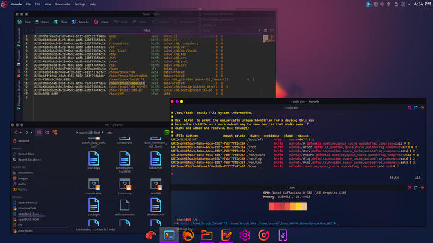Launch Konsole terminal from the dock

click(x=169, y=235)
